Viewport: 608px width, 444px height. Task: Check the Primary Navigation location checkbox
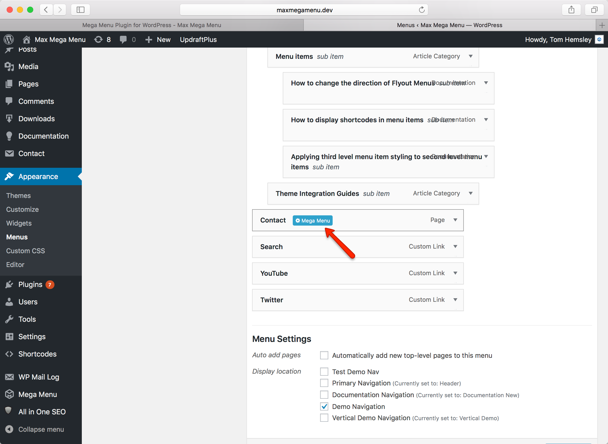tap(324, 383)
